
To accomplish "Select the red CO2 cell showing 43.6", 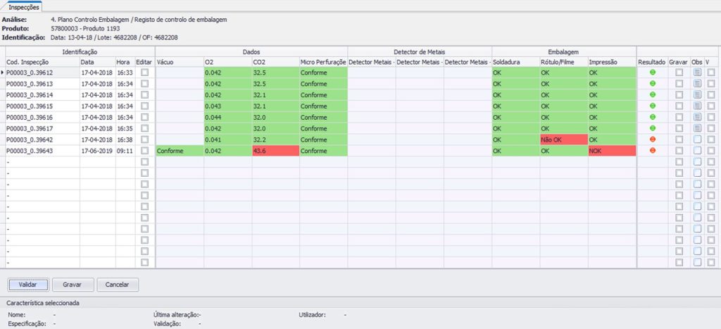I will (275, 151).
